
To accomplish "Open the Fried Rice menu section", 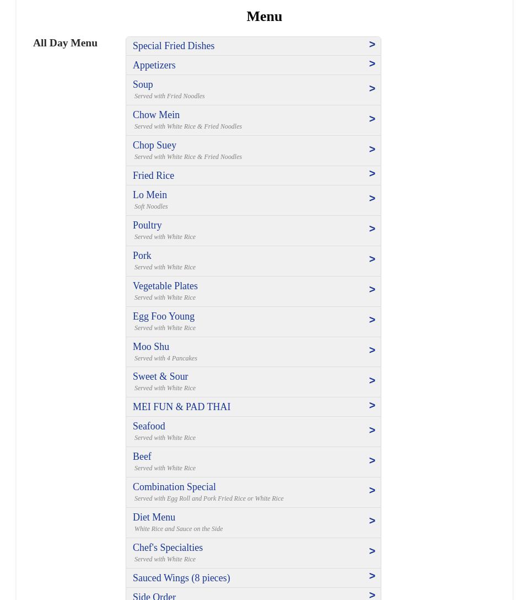I will pyautogui.click(x=153, y=176).
